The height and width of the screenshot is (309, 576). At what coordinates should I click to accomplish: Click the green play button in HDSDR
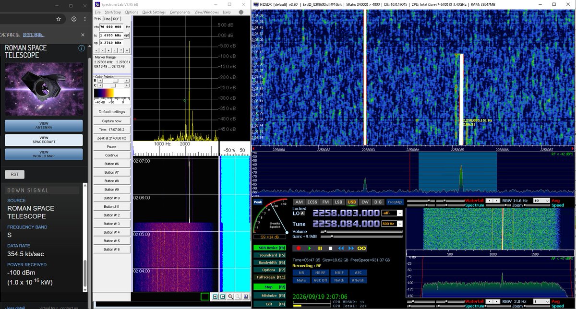point(309,248)
